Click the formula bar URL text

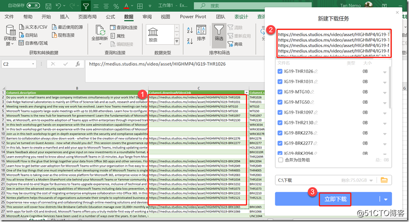[x=157, y=64]
